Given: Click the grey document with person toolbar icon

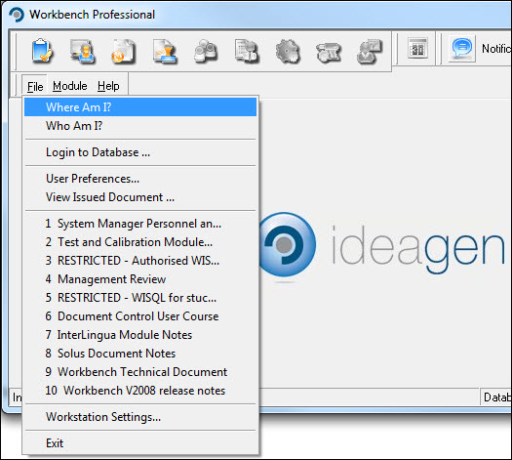Looking at the screenshot, I should (247, 51).
